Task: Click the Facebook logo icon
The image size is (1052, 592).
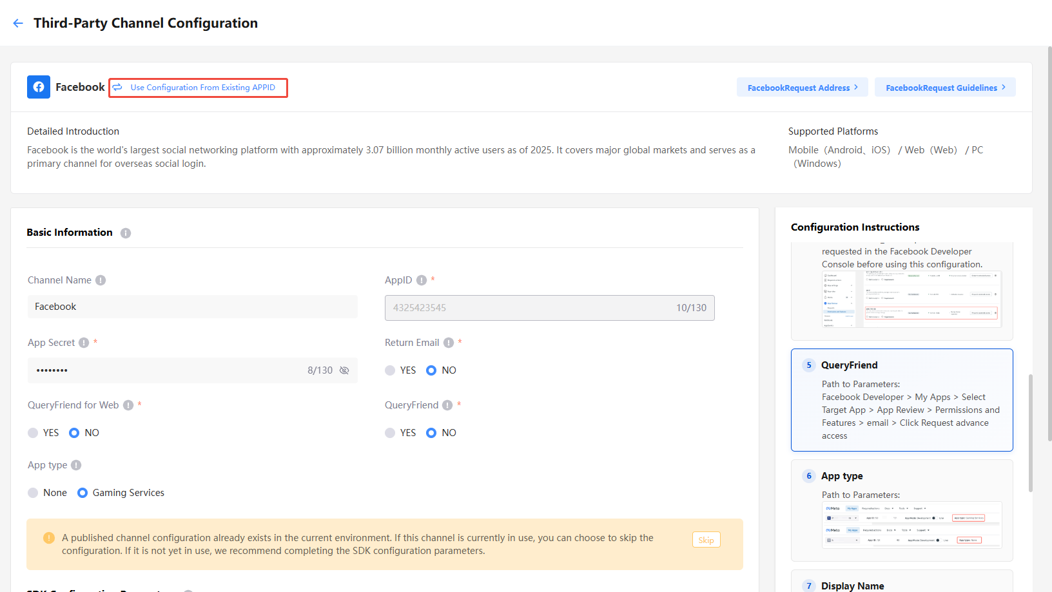Action: 39,87
